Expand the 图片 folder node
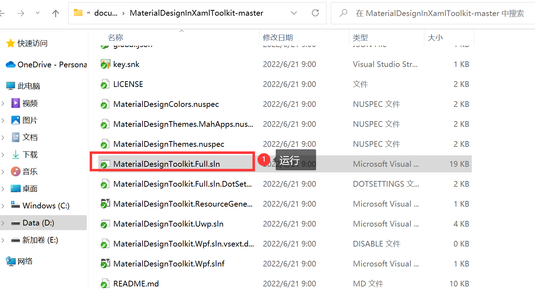 tap(3, 120)
